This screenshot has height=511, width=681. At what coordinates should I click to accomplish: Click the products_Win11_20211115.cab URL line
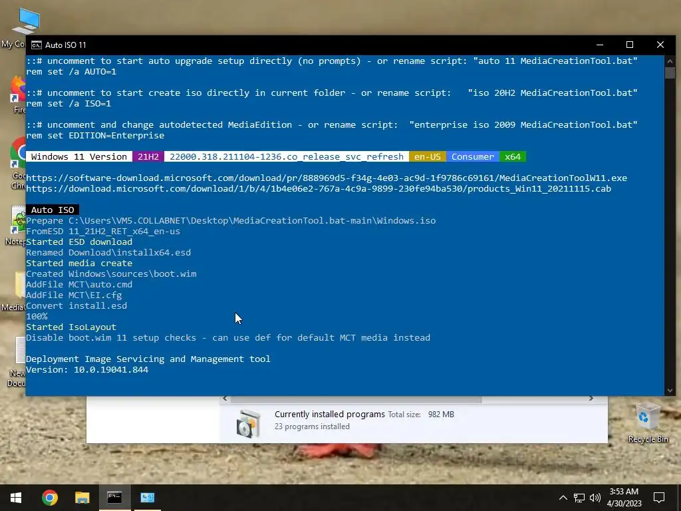pyautogui.click(x=319, y=188)
